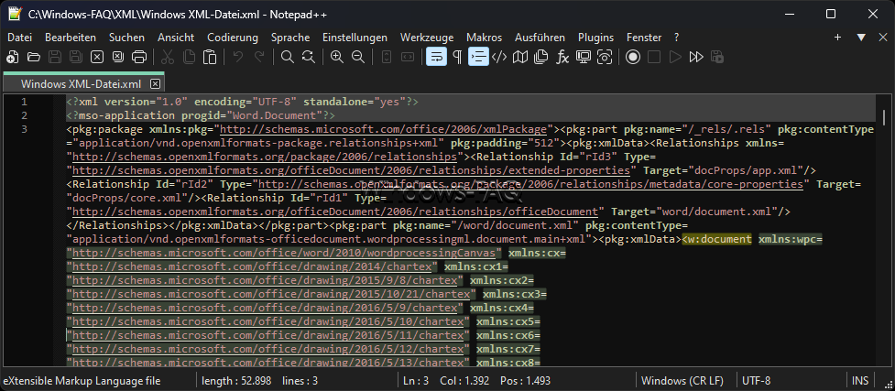Screen dimensions: 895x391
Task: Open the Einstellungen menu
Action: pyautogui.click(x=355, y=38)
